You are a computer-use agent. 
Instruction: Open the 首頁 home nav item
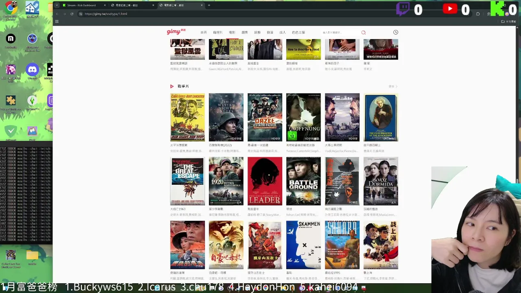(x=204, y=33)
